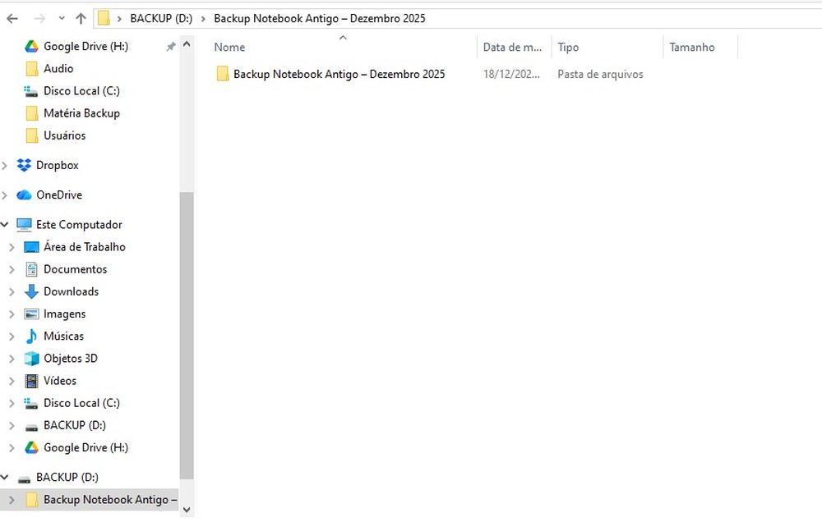Click the Vídeos film strip icon
The image size is (822, 522).
click(x=31, y=381)
